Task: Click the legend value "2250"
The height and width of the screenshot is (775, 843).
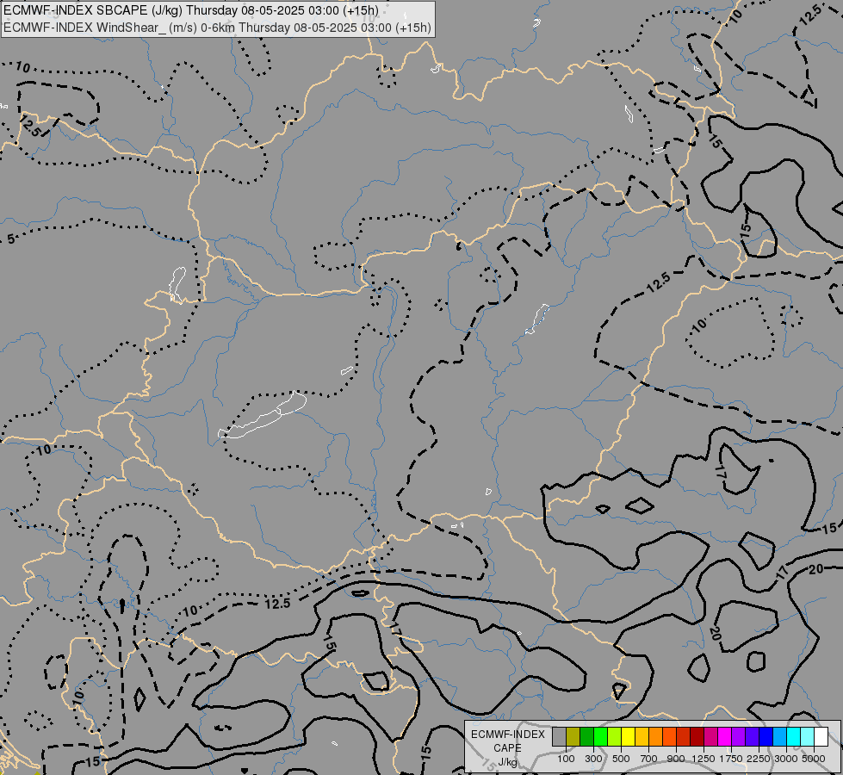Action: (759, 759)
